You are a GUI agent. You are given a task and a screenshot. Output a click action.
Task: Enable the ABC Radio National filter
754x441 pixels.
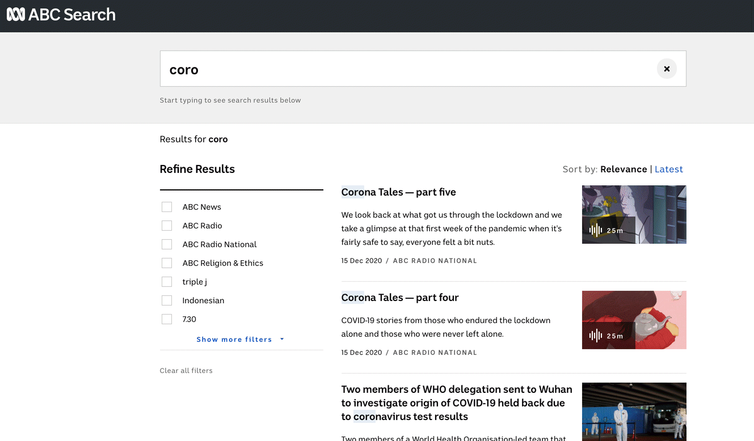[167, 244]
